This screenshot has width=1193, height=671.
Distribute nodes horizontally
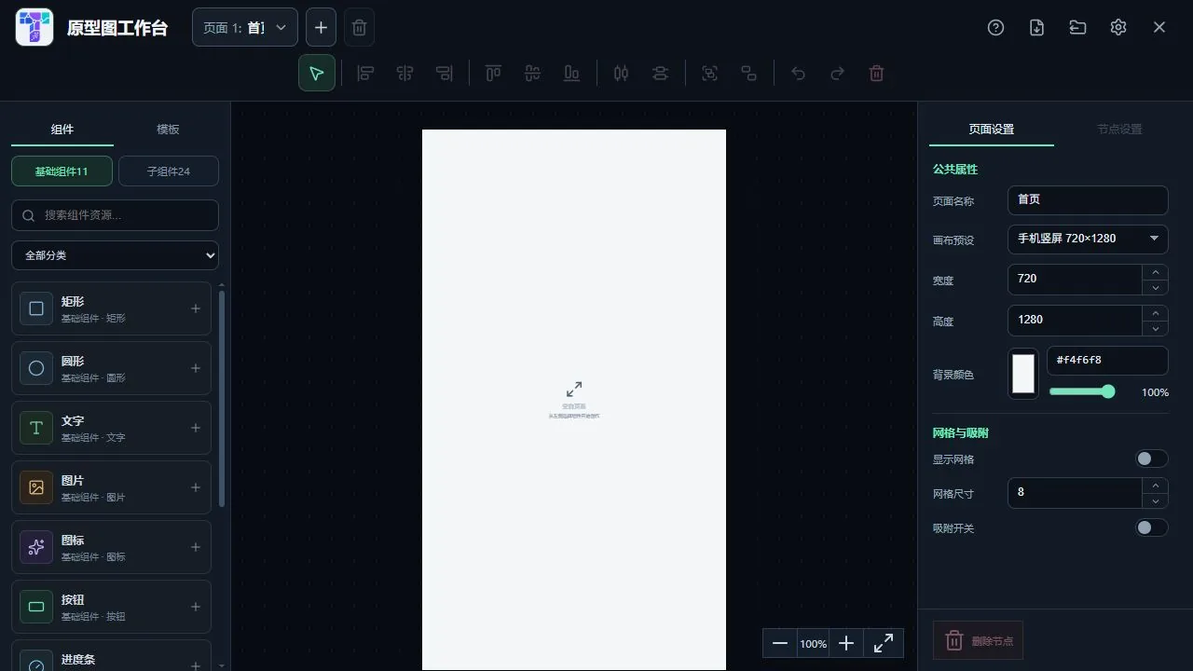621,74
